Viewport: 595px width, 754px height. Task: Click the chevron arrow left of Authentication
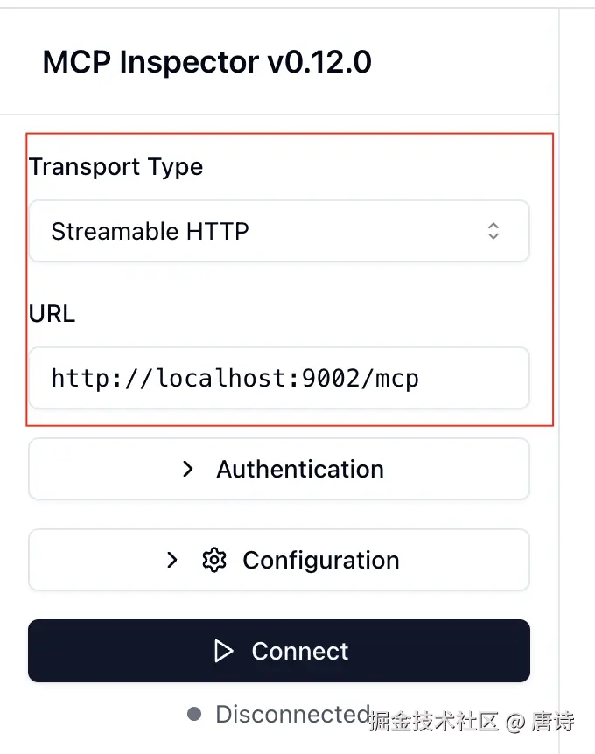coord(187,469)
